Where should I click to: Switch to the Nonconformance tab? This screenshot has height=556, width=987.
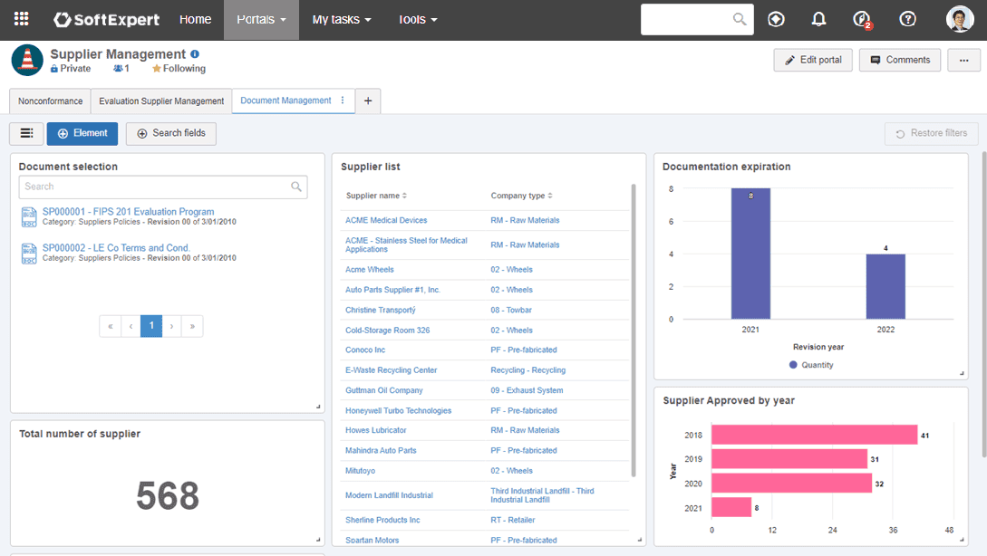click(x=49, y=101)
